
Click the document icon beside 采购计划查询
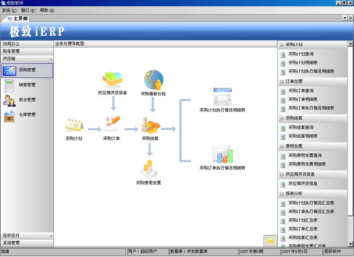(283, 55)
